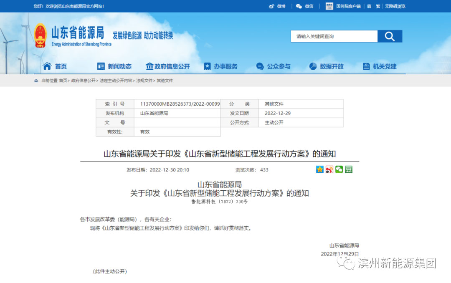Share article to QQ Zone (star icon)
Image resolution: width=451 pixels, height=283 pixels.
coord(319,169)
